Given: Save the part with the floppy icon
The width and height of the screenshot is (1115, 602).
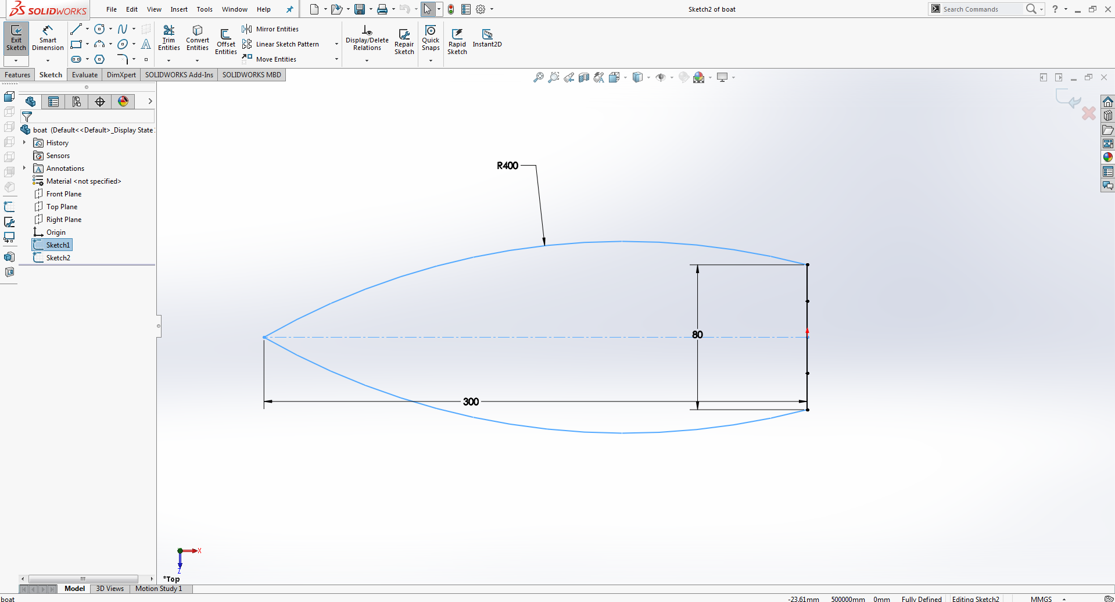Looking at the screenshot, I should click(x=360, y=9).
